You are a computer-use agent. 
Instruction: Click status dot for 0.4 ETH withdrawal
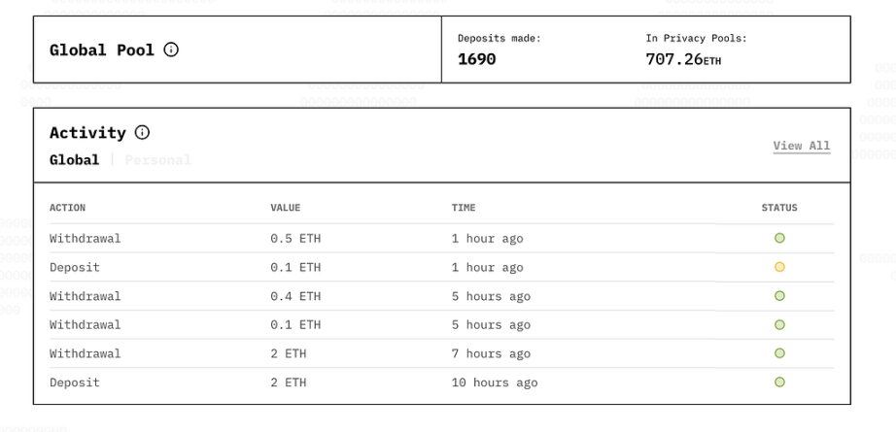779,296
